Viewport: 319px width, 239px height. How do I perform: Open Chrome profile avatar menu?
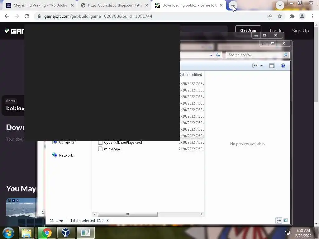tap(302, 16)
